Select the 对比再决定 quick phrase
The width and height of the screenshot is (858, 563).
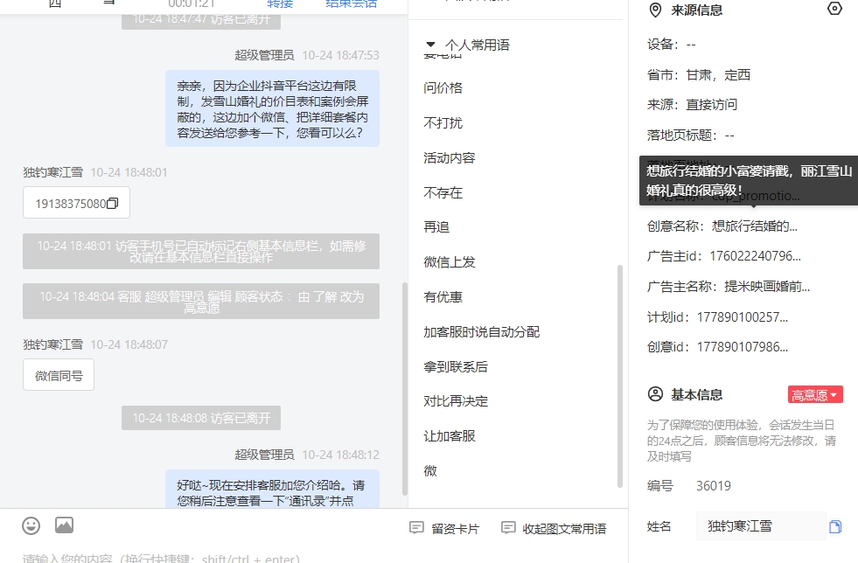click(x=456, y=401)
